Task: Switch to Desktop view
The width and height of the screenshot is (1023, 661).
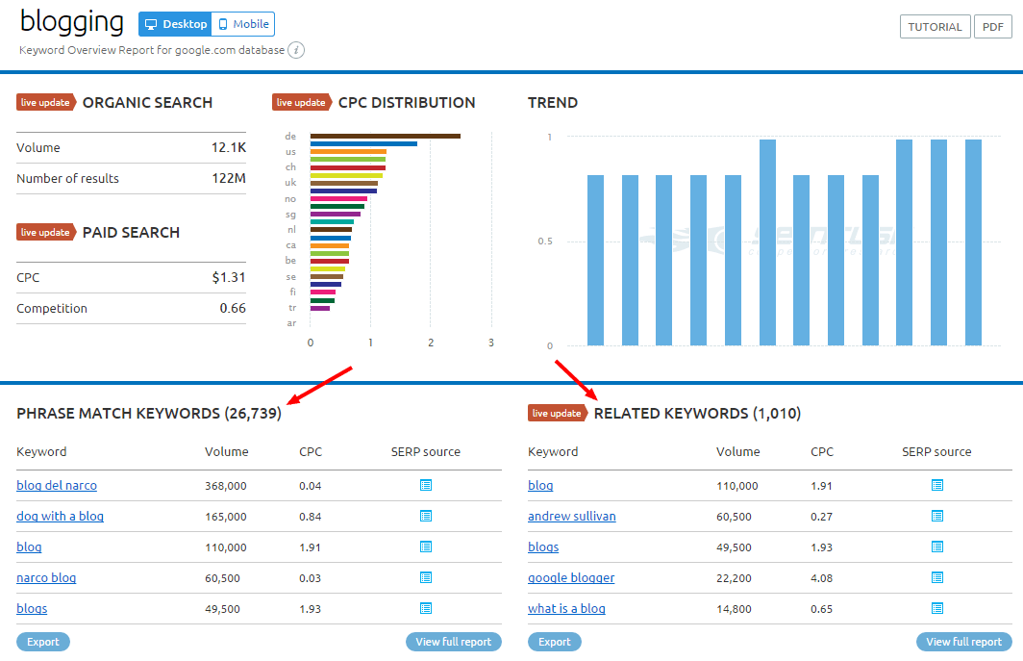Action: click(x=175, y=24)
